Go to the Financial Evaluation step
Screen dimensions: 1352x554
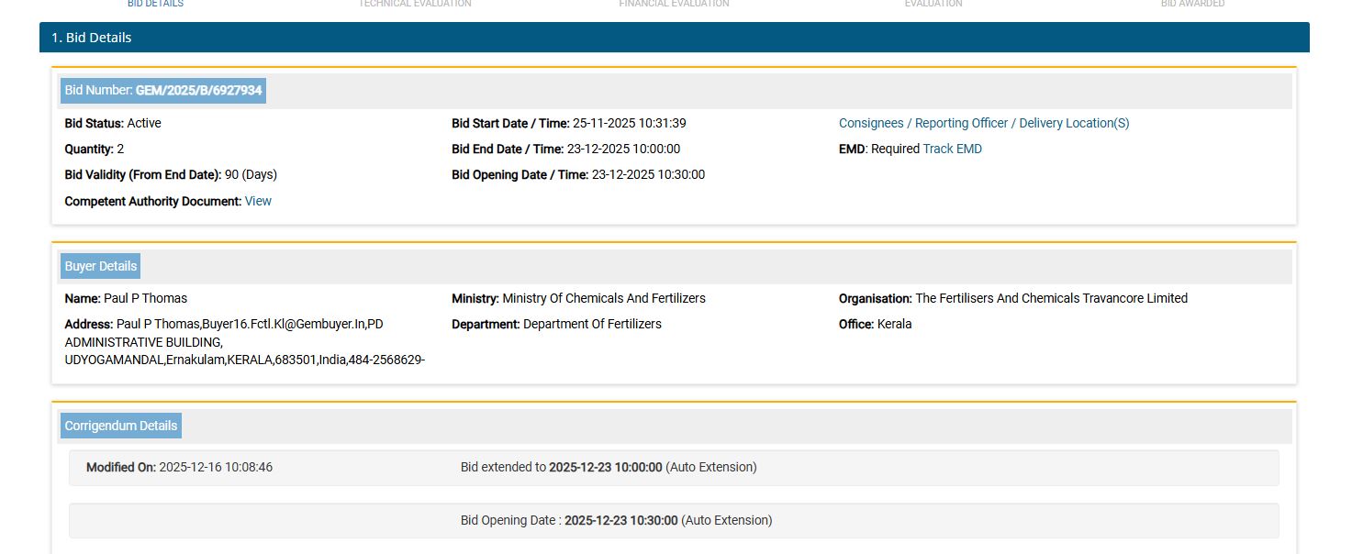tap(674, 4)
